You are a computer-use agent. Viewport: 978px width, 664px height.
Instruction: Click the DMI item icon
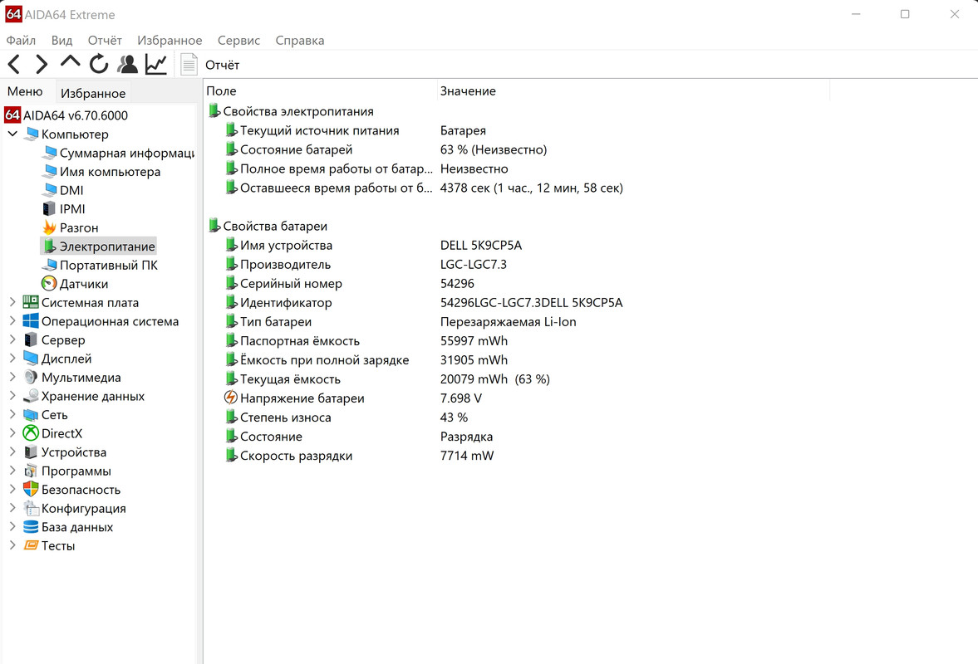[x=49, y=190]
